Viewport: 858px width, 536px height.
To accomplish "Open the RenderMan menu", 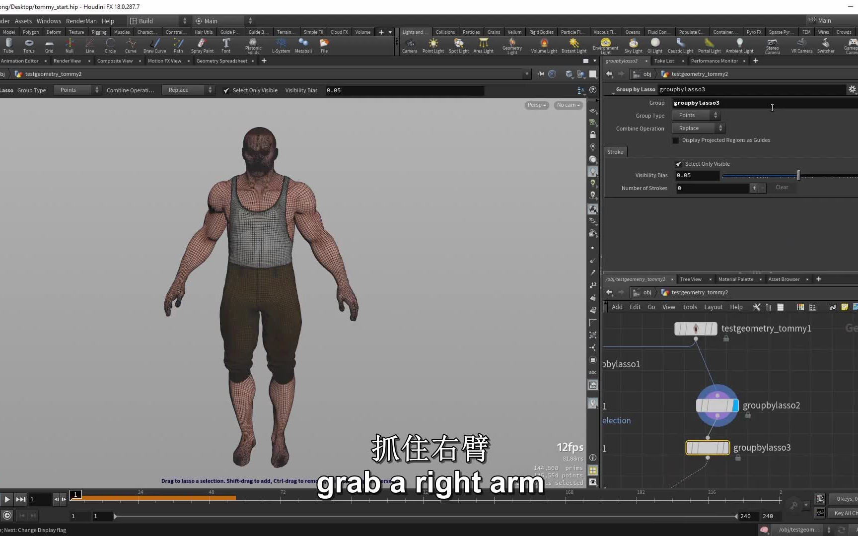I will [x=81, y=21].
